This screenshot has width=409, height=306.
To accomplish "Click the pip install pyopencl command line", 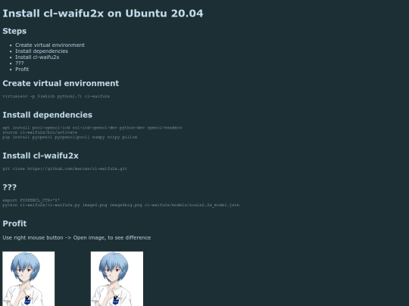I will 70,137.
